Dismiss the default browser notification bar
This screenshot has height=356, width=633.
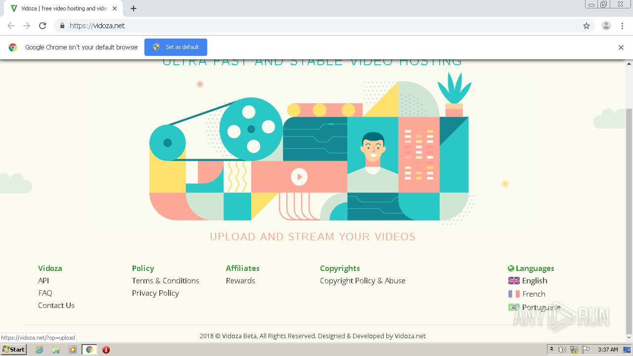[x=621, y=47]
